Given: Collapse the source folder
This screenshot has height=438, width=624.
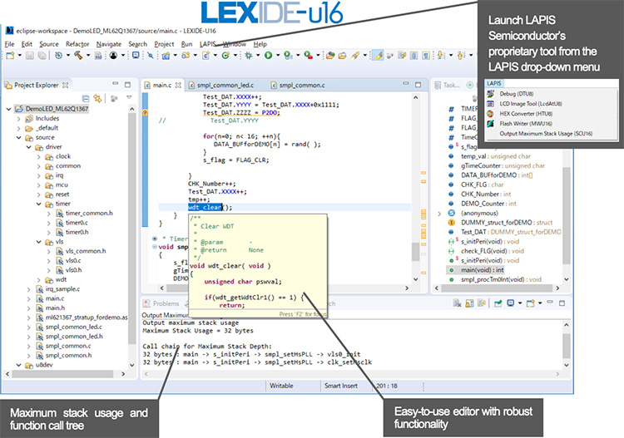Looking at the screenshot, I should pyautogui.click(x=18, y=137).
